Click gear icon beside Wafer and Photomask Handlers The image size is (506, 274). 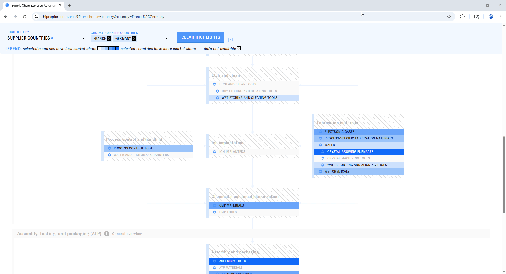pos(109,155)
